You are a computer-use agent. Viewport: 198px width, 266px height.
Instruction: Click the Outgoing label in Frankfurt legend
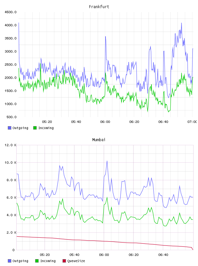[20, 128]
